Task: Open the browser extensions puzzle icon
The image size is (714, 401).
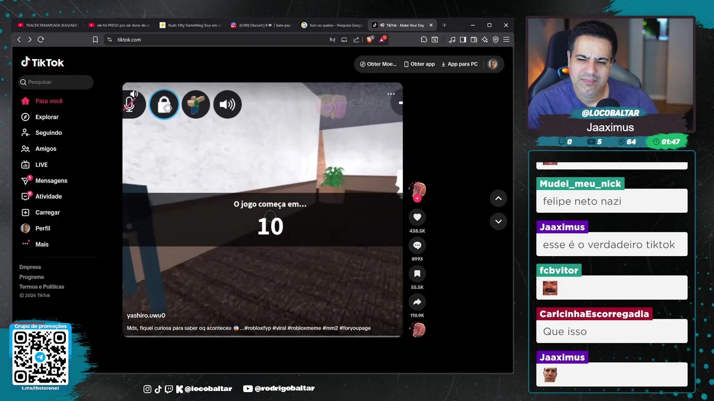Action: coord(424,40)
